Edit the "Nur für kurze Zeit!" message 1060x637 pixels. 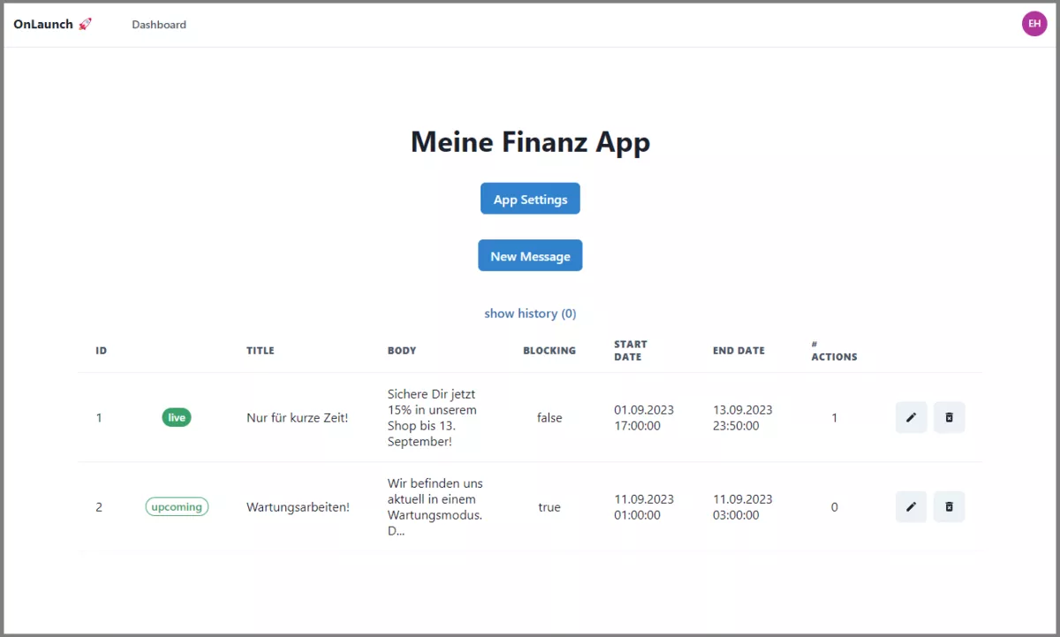tap(911, 417)
